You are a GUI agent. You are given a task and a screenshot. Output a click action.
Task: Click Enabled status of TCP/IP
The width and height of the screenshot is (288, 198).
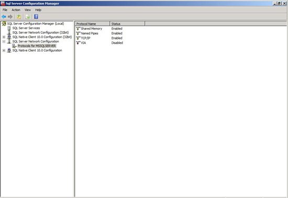click(x=117, y=38)
